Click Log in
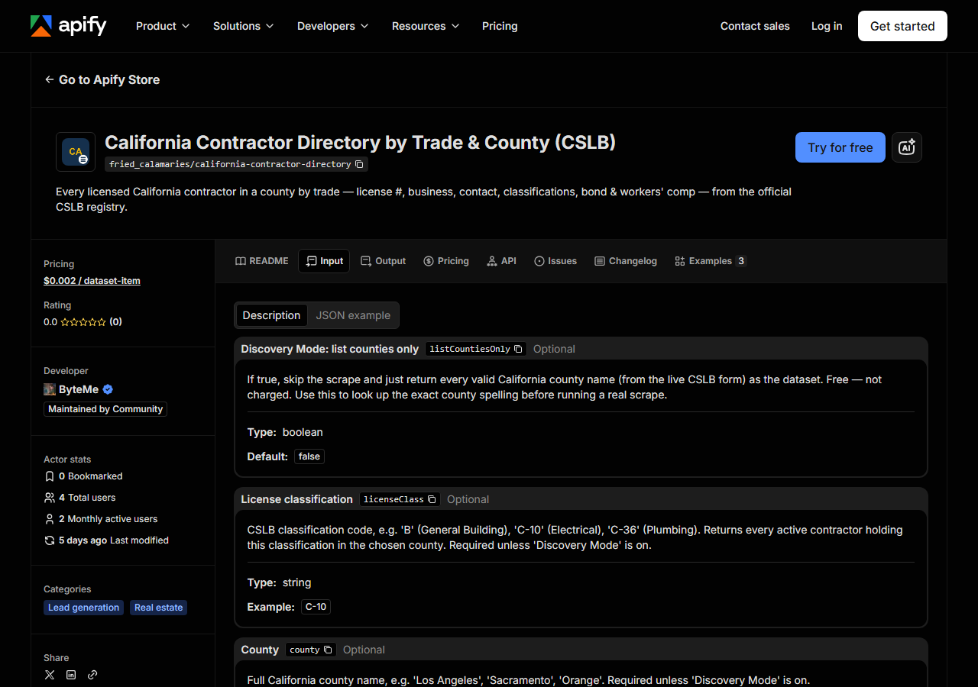 827,26
